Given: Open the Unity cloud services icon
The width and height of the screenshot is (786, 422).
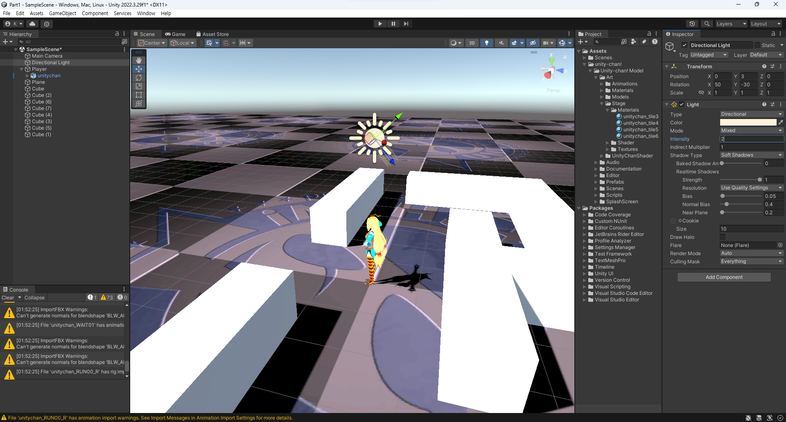Looking at the screenshot, I should click(x=32, y=24).
